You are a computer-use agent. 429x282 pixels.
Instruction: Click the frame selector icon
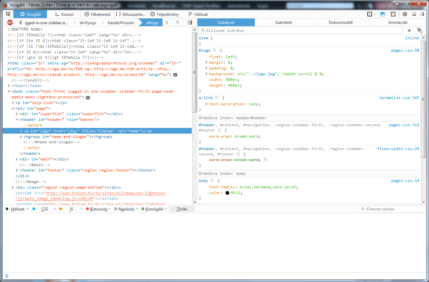(x=370, y=14)
